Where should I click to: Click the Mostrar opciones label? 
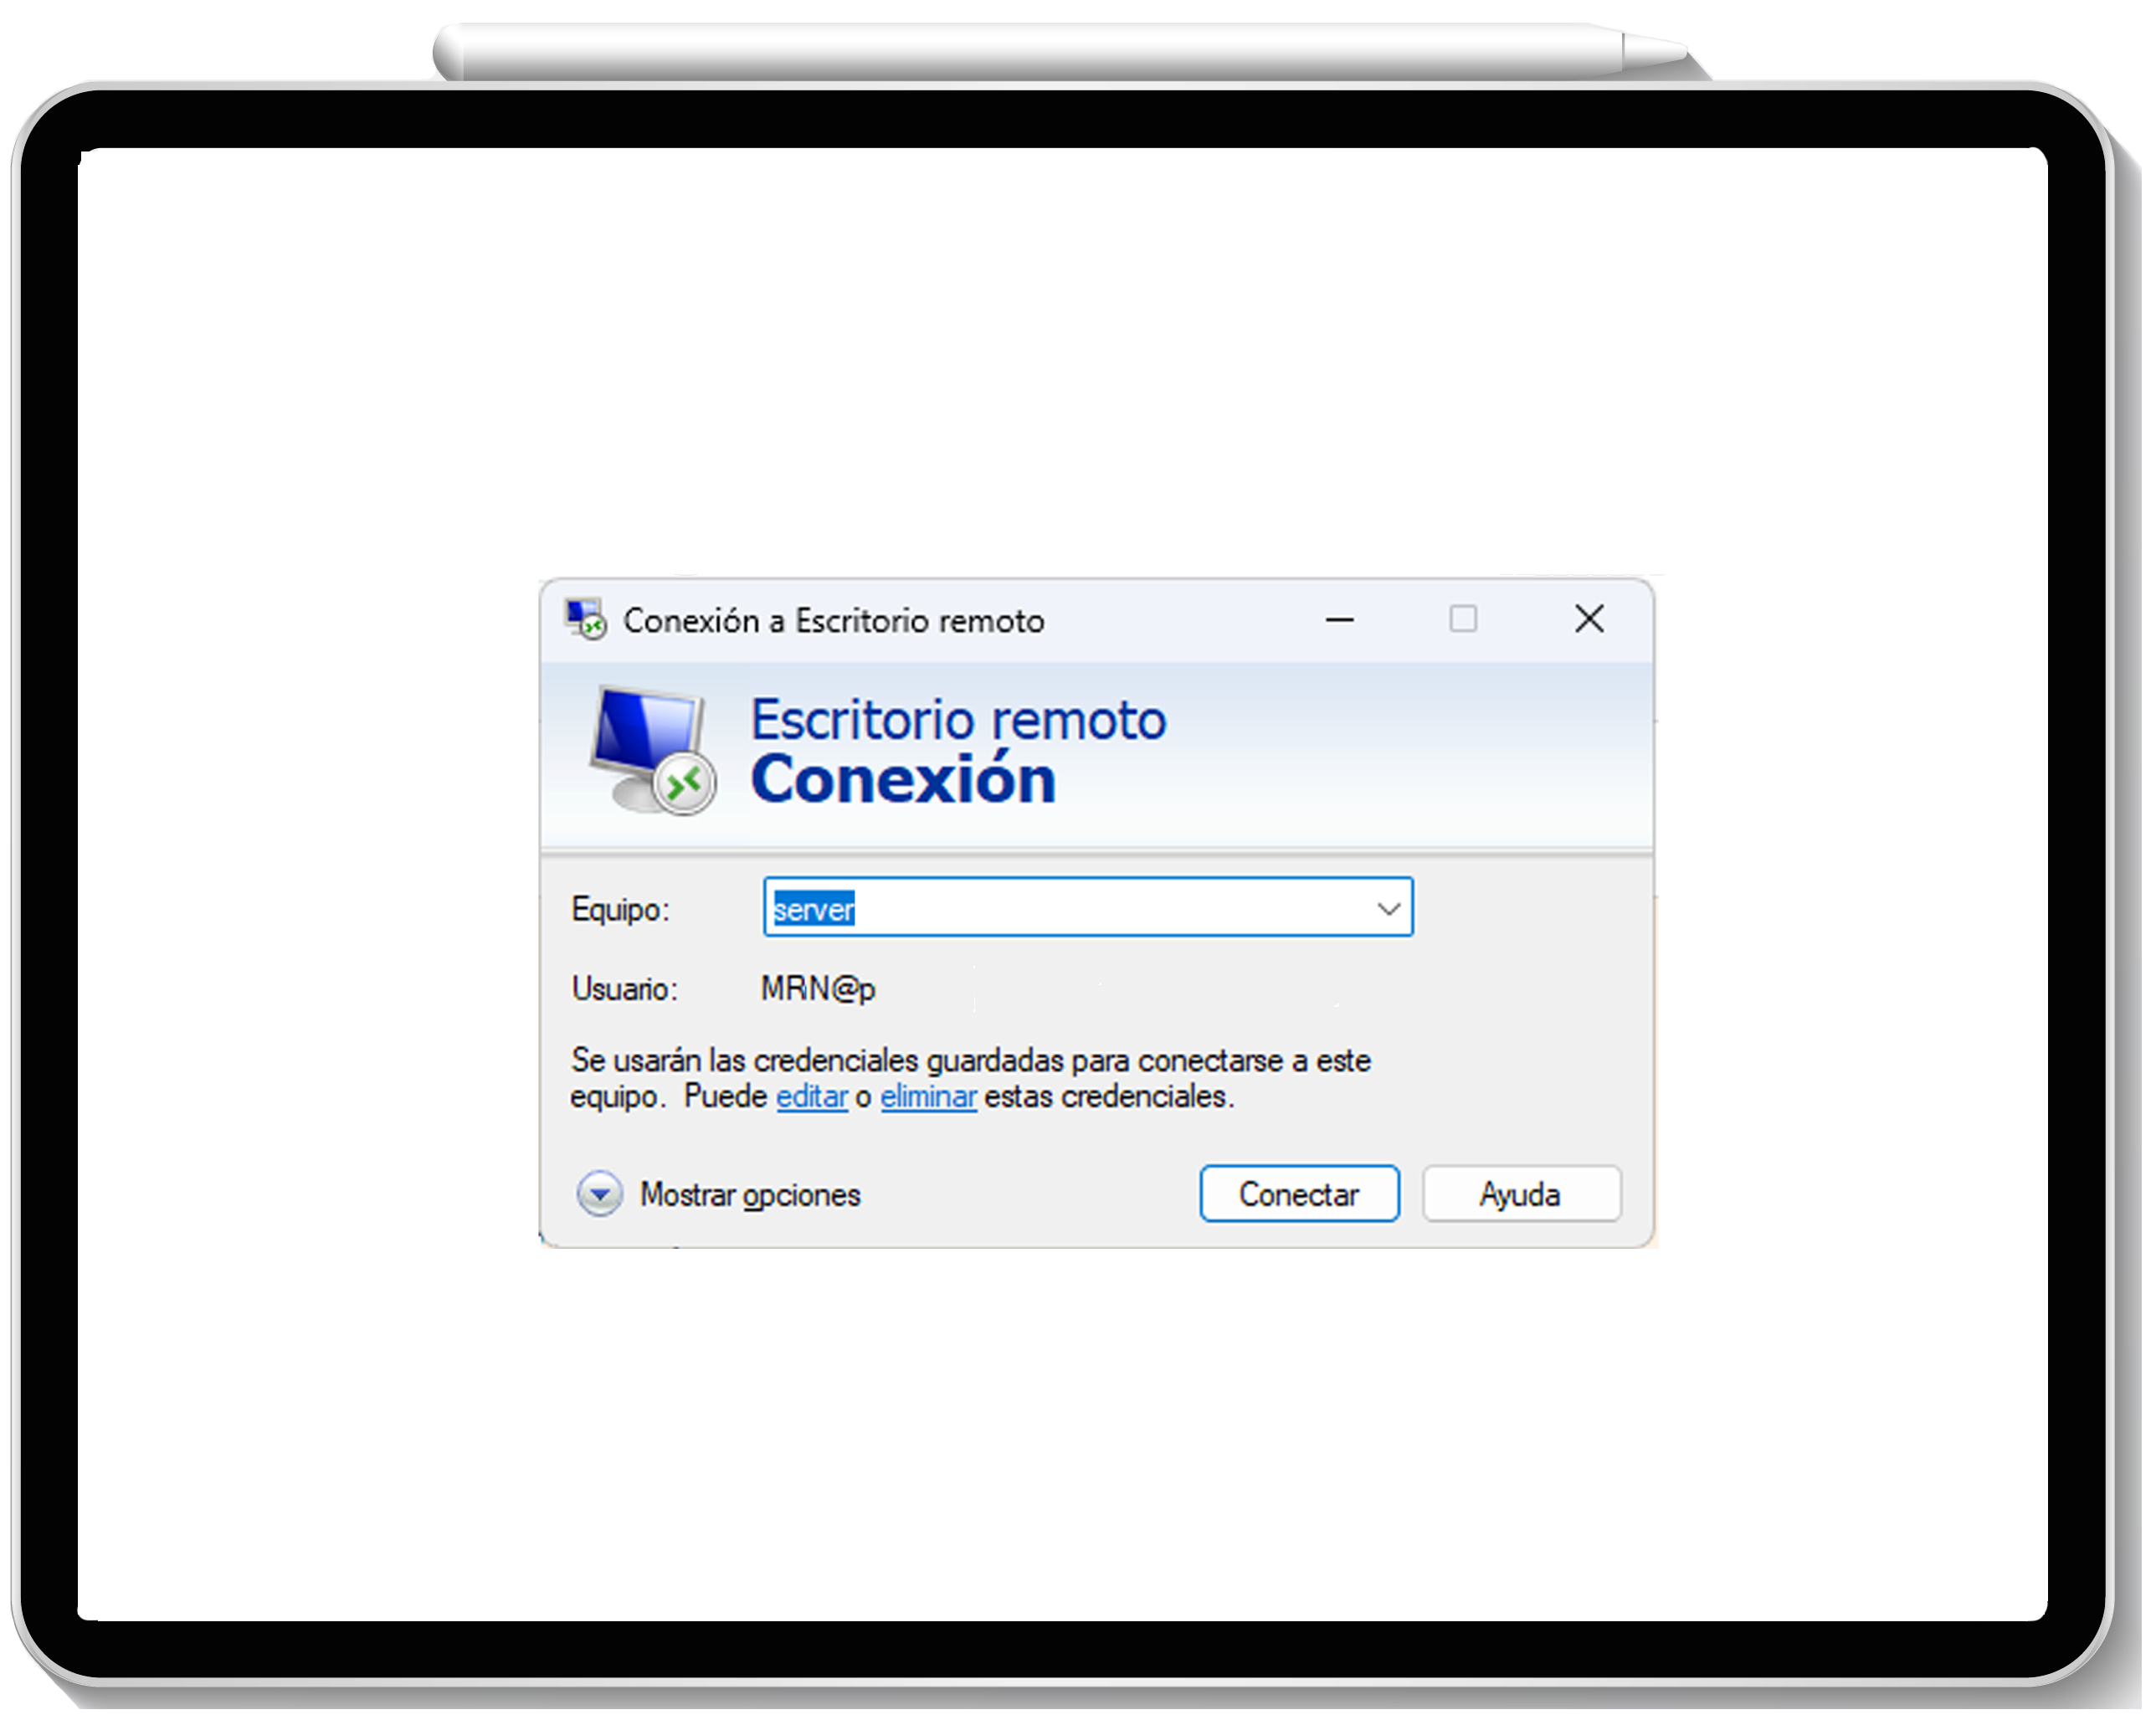(x=750, y=1195)
